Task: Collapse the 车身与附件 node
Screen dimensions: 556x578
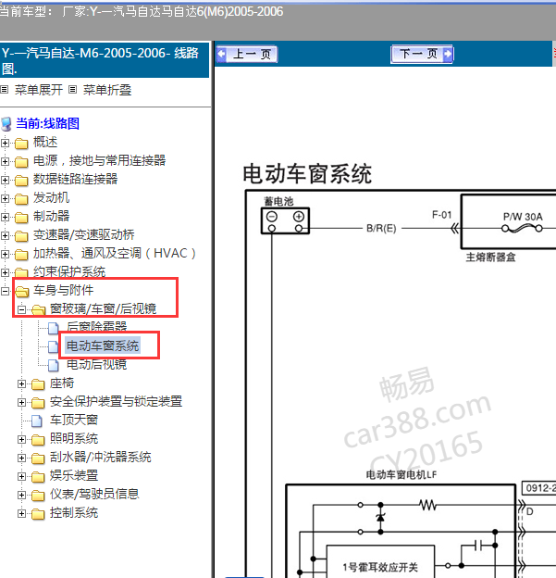Action: pos(5,291)
